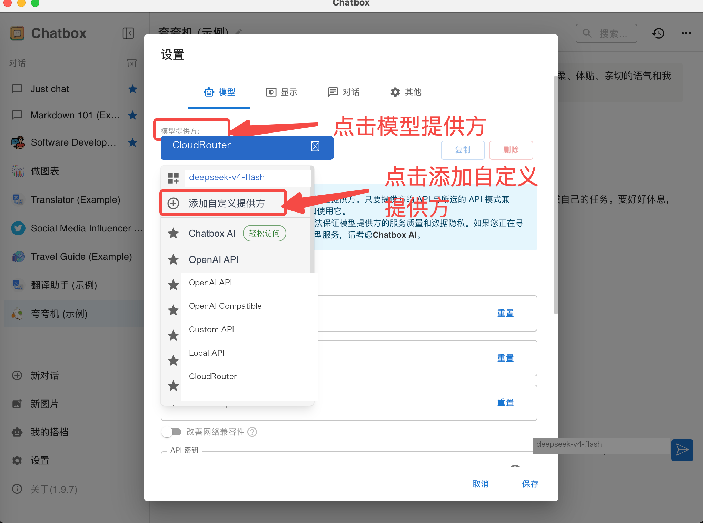Viewport: 703px width, 523px height.
Task: Click the 我的搭档 sidebar entry
Action: pyautogui.click(x=74, y=432)
